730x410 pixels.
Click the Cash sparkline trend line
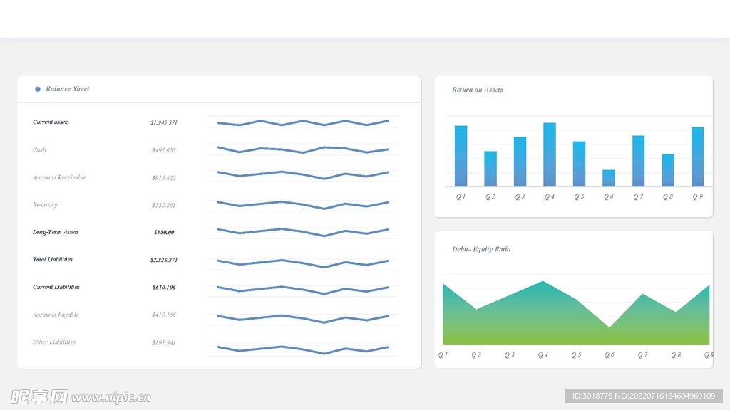click(x=302, y=149)
